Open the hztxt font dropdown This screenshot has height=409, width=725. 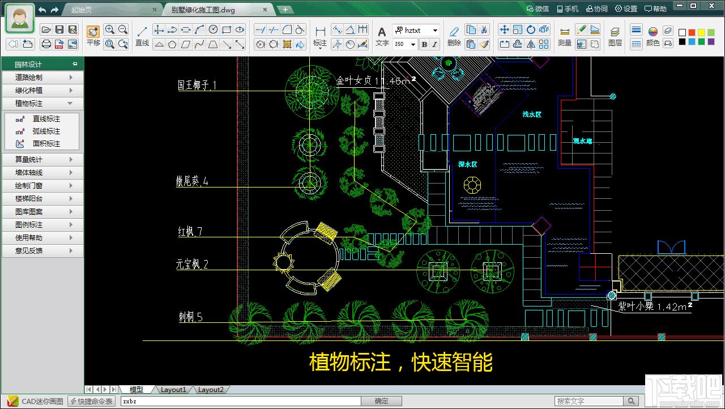(435, 31)
